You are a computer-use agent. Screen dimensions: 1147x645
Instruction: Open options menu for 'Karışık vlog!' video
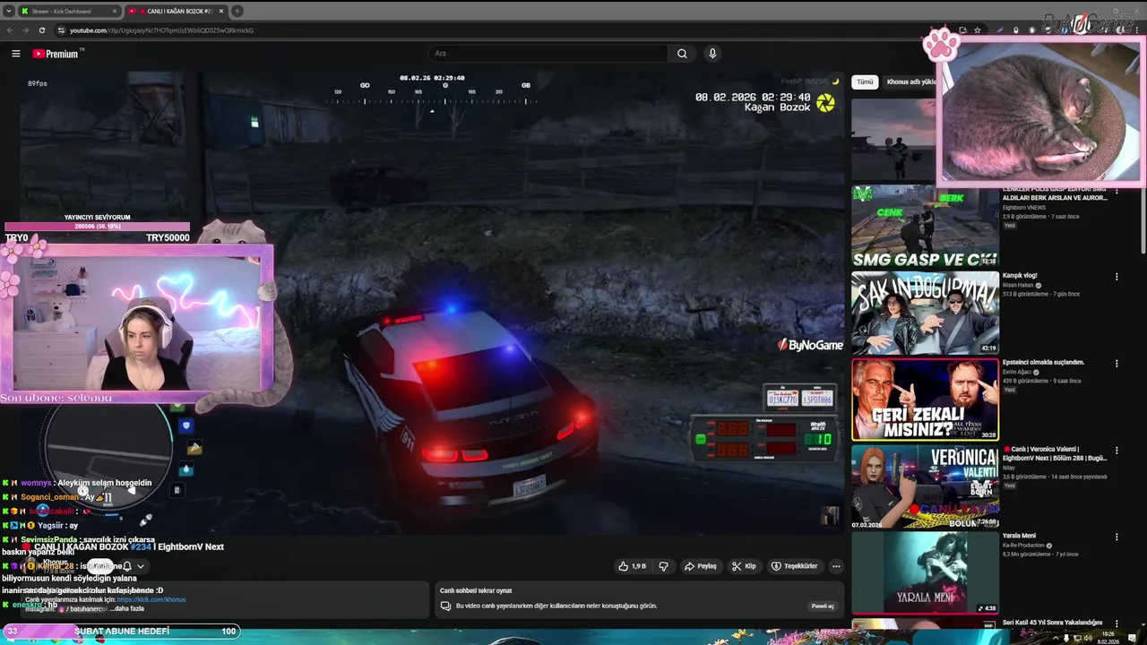(x=1117, y=277)
